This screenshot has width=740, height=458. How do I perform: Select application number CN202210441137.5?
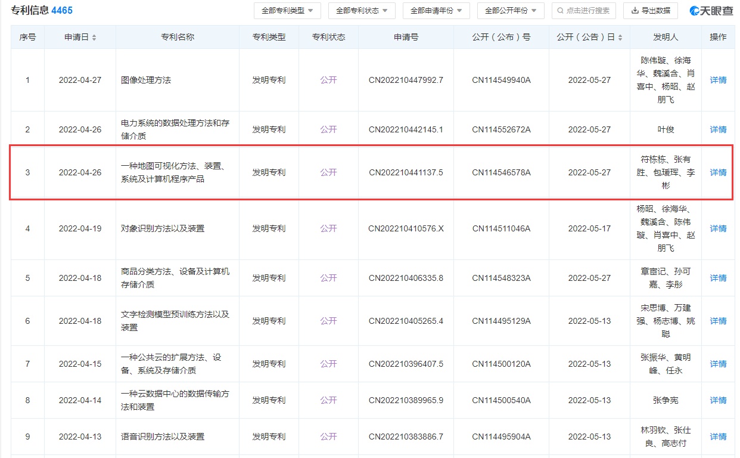[406, 172]
